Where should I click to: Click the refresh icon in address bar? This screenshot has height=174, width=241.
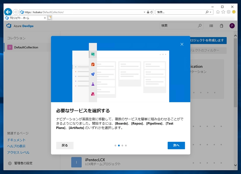(x=152, y=12)
